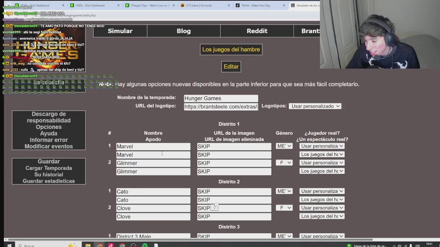Click the URL del logotipo field

(221, 107)
